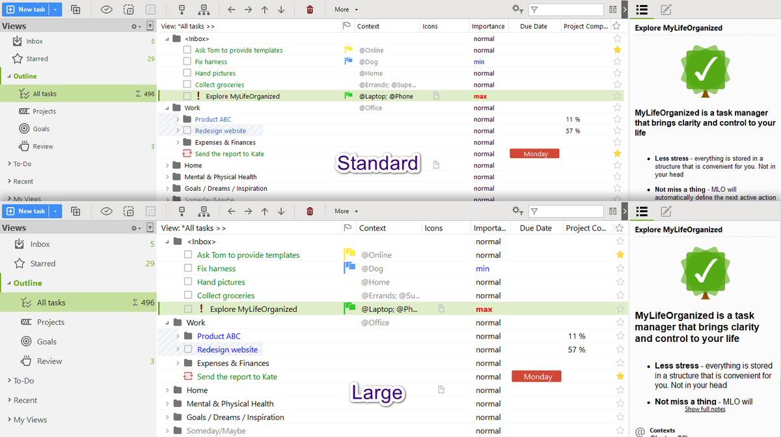
Task: Open the New task dropdown arrow, Standard toolbar
Action: [56, 10]
